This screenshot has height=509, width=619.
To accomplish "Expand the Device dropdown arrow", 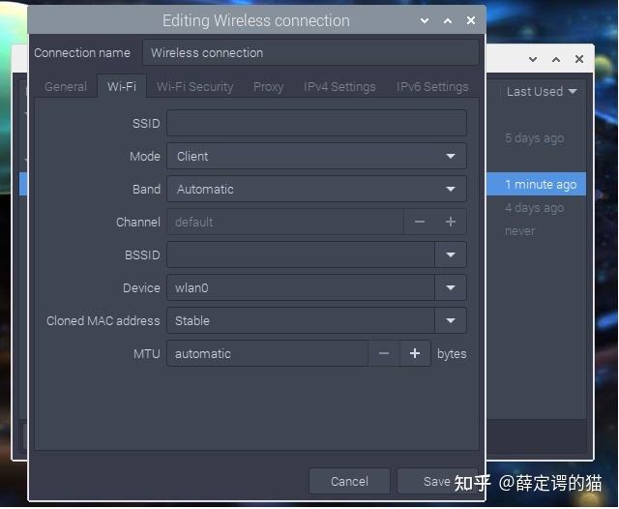I will 451,287.
